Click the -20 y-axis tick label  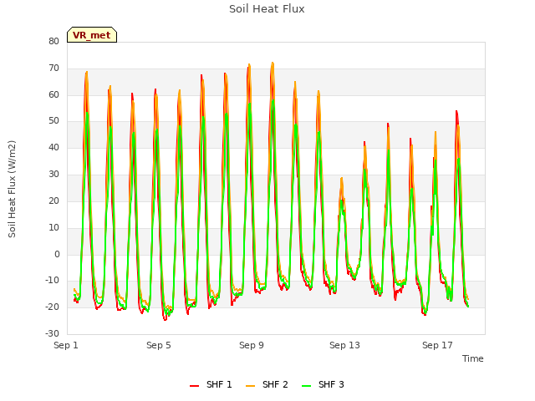pyautogui.click(x=53, y=307)
